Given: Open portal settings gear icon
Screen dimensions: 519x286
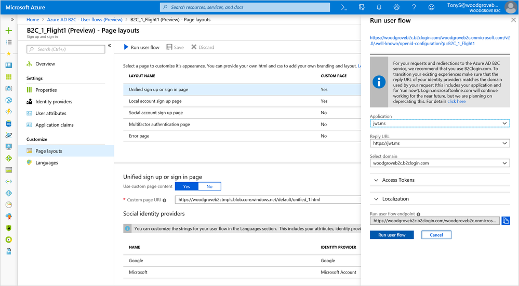Looking at the screenshot, I should point(396,7).
